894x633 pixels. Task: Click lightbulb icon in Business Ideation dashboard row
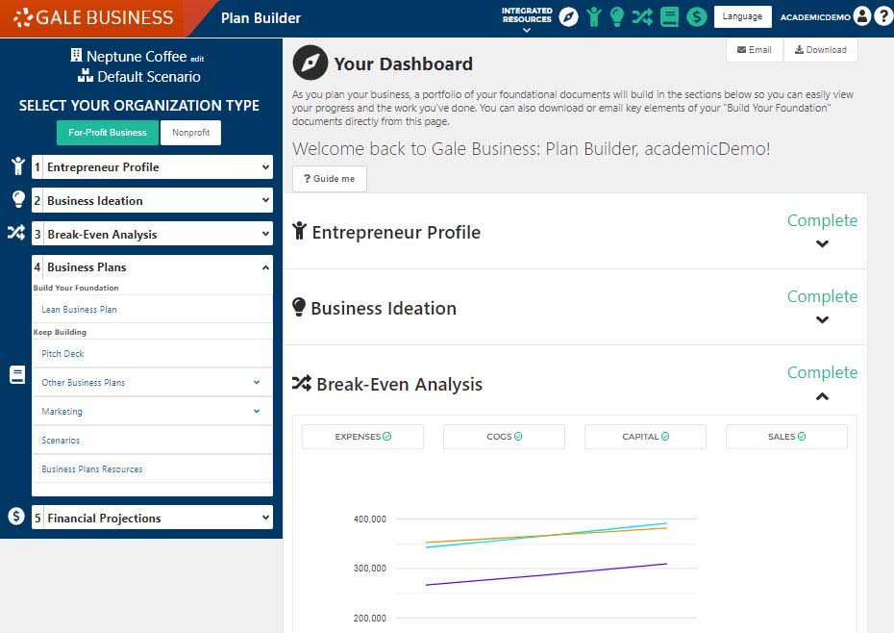pyautogui.click(x=299, y=307)
